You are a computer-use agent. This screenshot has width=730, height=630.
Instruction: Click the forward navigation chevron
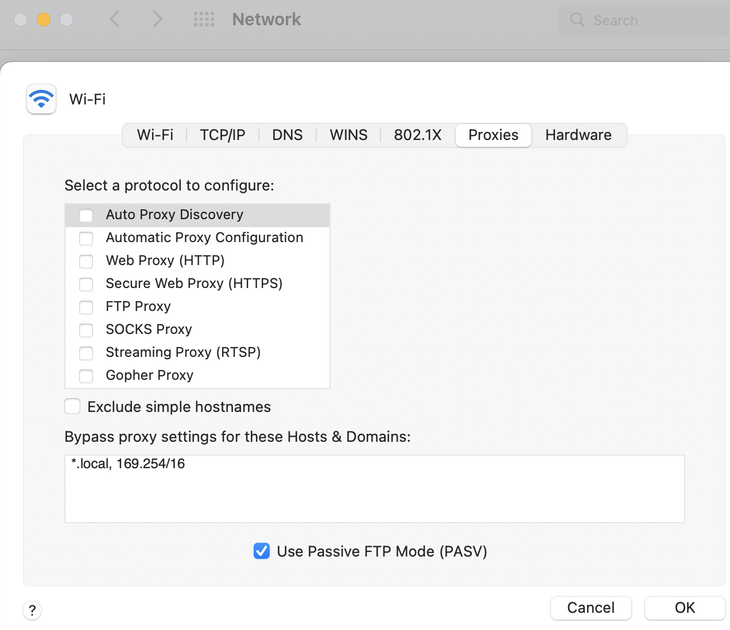(157, 20)
